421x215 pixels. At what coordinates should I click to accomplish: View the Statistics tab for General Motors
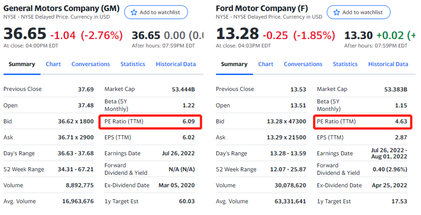tap(132, 64)
